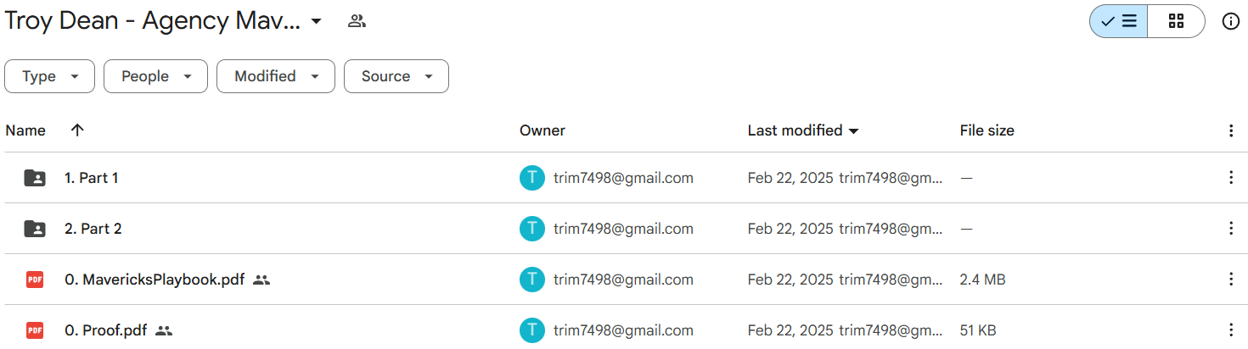Click the shared folder people icon by the title

357,22
